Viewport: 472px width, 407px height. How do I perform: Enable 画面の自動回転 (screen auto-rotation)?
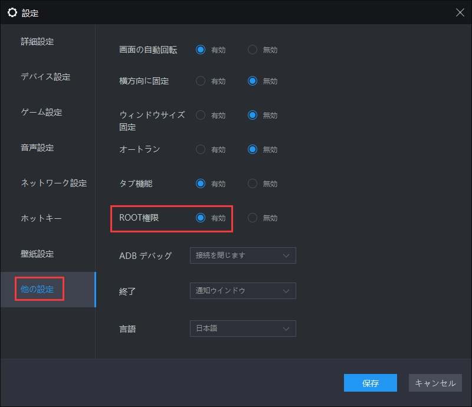201,50
